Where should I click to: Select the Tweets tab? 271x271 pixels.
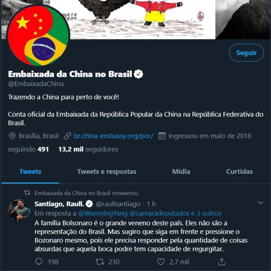pyautogui.click(x=30, y=172)
